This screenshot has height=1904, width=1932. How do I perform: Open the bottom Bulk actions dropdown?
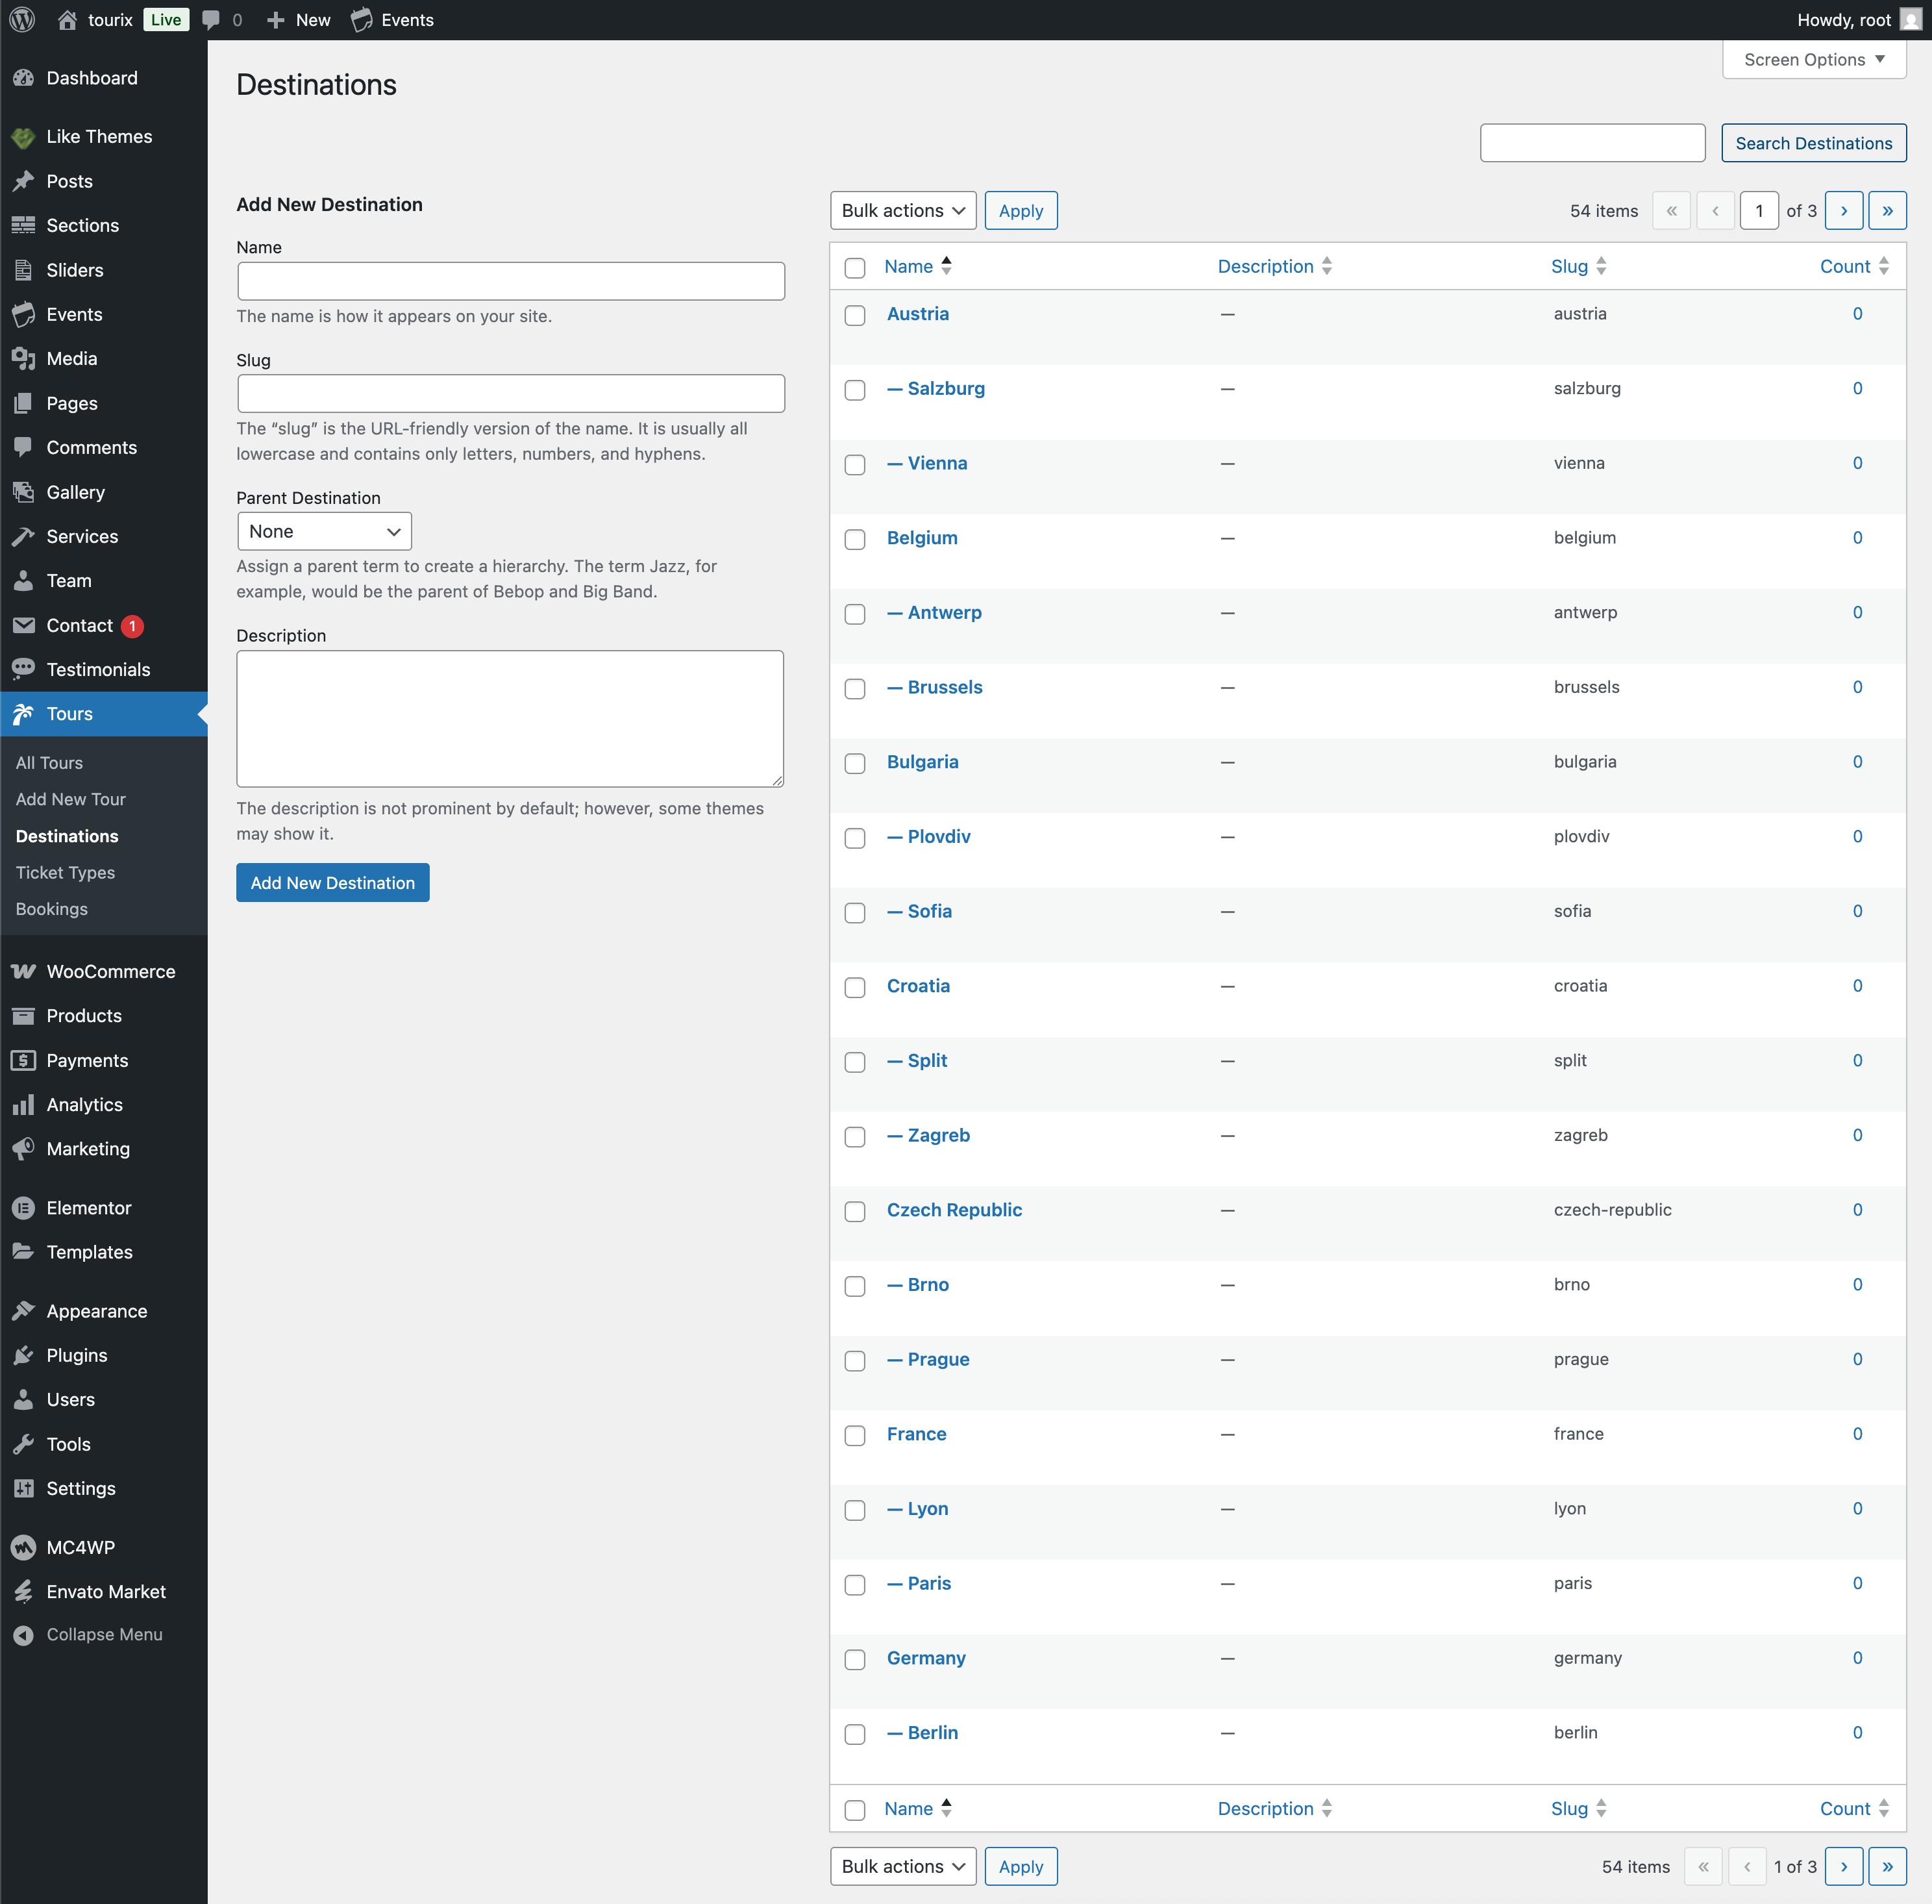point(902,1866)
